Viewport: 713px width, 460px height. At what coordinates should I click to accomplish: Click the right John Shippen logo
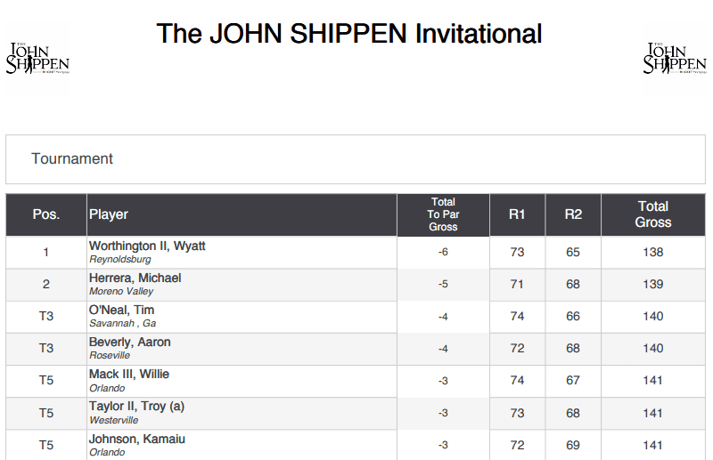point(675,58)
